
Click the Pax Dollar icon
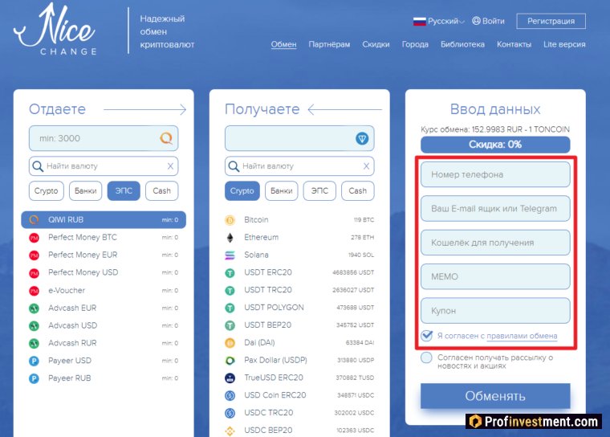point(230,361)
